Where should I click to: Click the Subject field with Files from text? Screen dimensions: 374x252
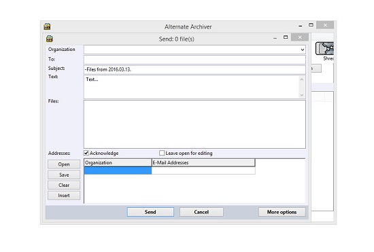tap(194, 69)
